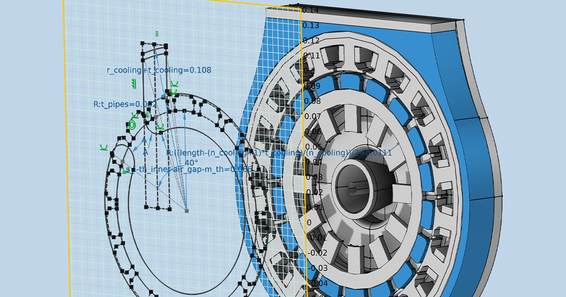Select the gray center point of the large circle
This screenshot has height=297, width=566.
[x=186, y=211]
